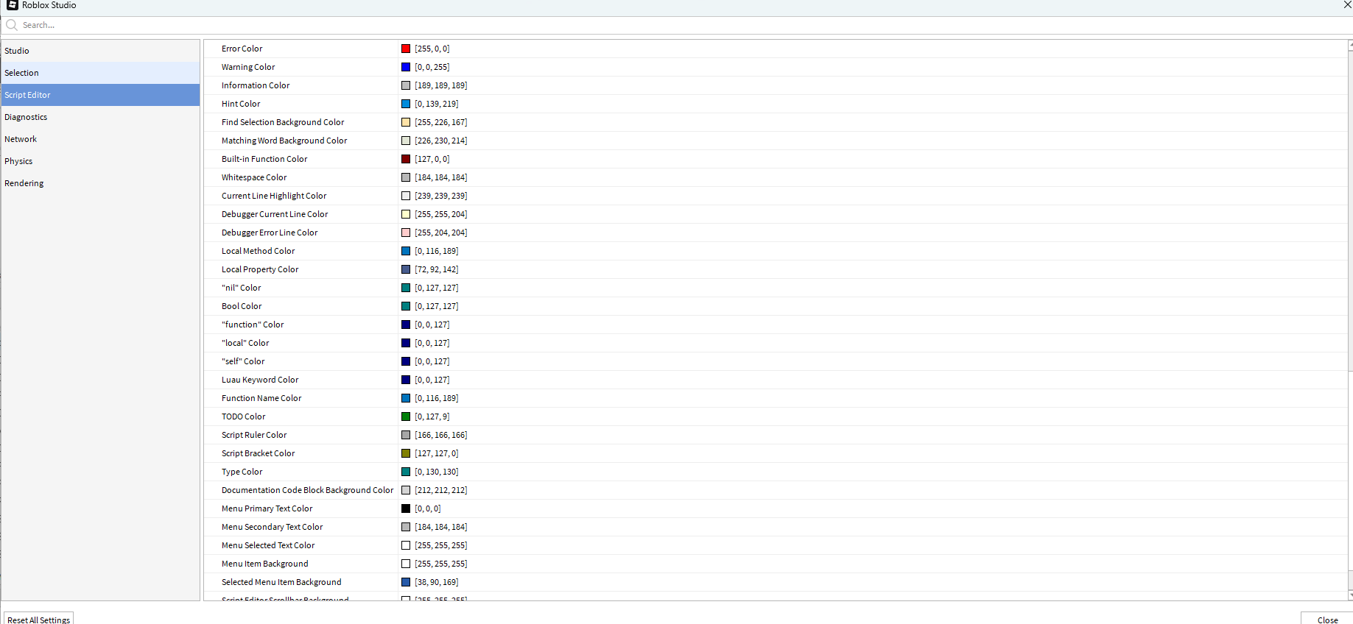Edit Selected Menu Item Background swatch
1353x624 pixels.
click(x=406, y=582)
